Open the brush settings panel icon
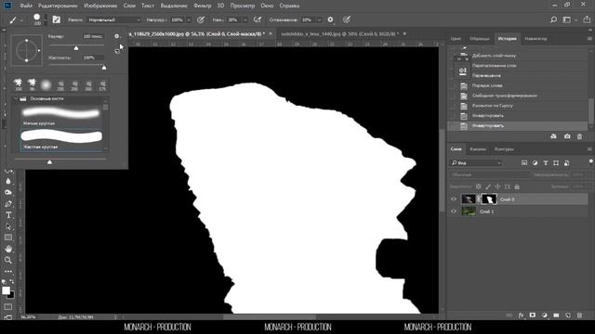Image resolution: width=595 pixels, height=334 pixels. (x=56, y=19)
